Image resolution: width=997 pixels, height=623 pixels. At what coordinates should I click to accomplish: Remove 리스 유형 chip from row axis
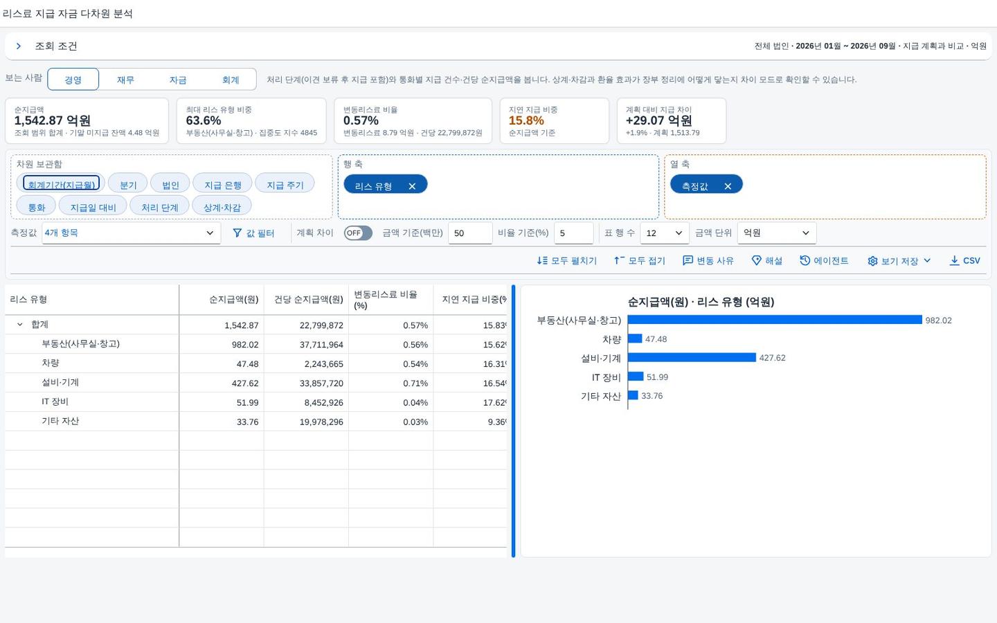tap(412, 186)
